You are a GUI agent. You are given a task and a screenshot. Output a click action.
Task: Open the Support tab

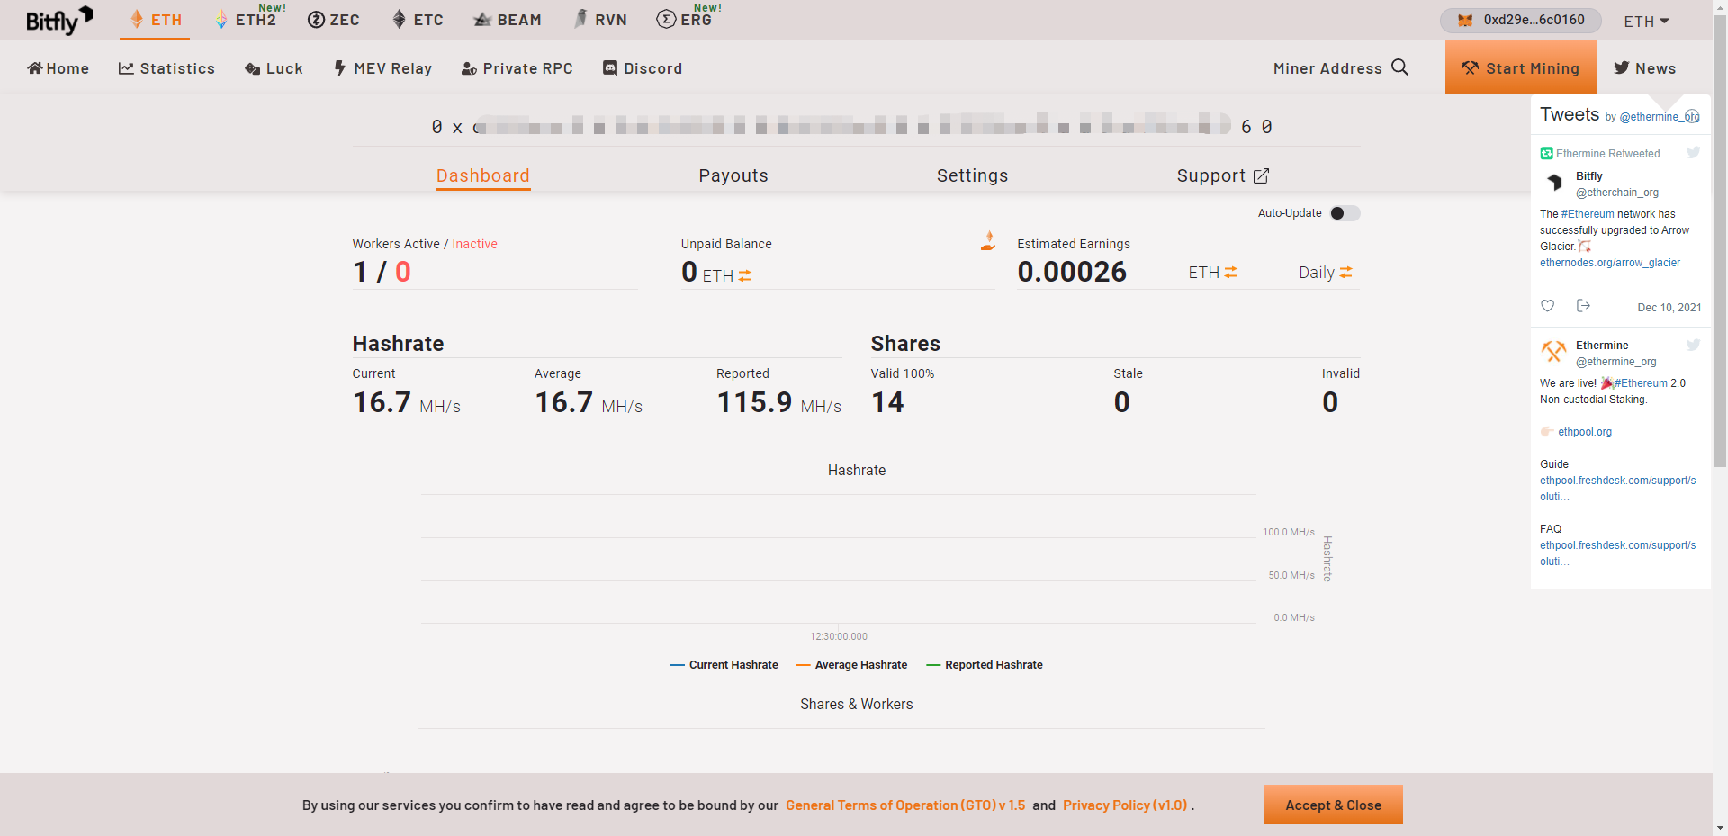pos(1223,176)
